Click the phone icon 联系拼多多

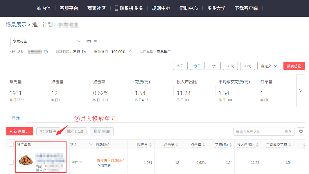click(x=116, y=8)
